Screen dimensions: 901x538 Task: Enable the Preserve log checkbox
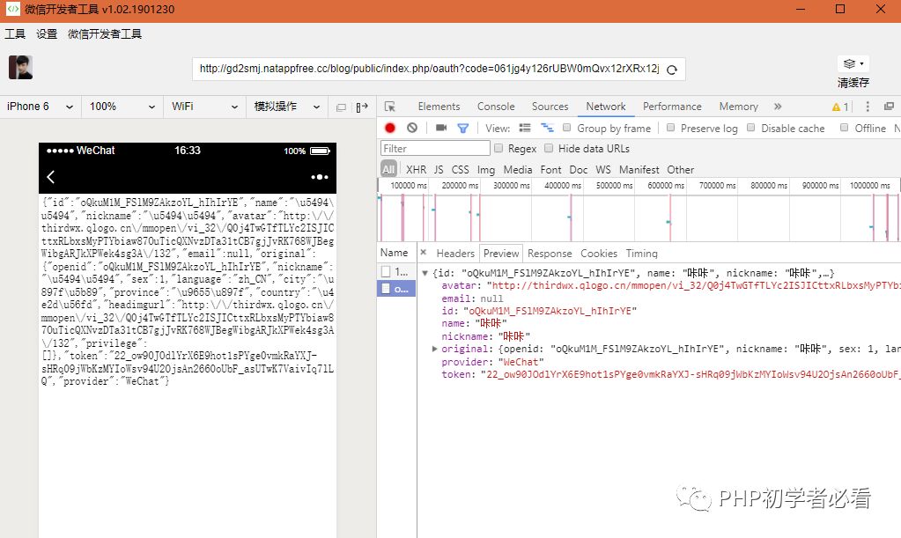point(671,128)
